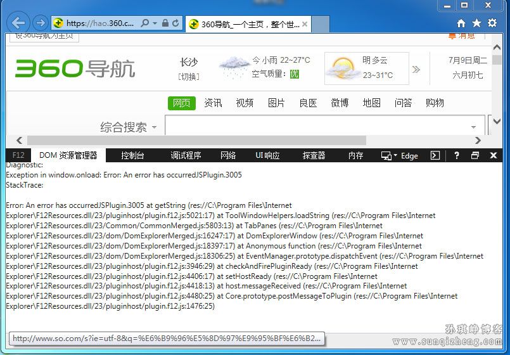
Task: Switch to 网络 tab in dev tools
Action: (228, 155)
